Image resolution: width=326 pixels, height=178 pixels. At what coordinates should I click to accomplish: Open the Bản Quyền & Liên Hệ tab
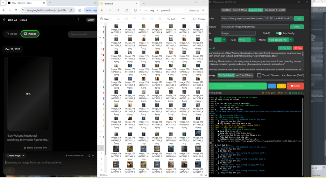click(275, 10)
